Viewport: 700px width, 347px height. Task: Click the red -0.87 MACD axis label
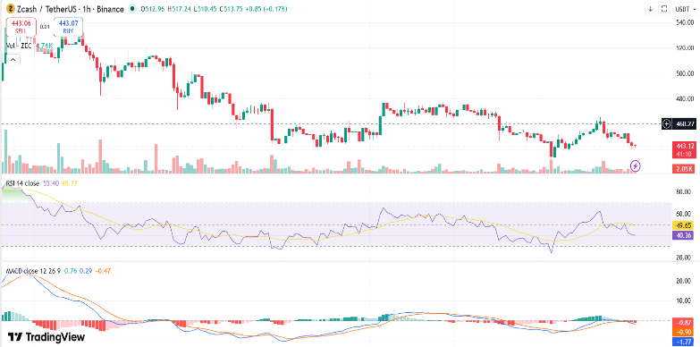pos(683,323)
